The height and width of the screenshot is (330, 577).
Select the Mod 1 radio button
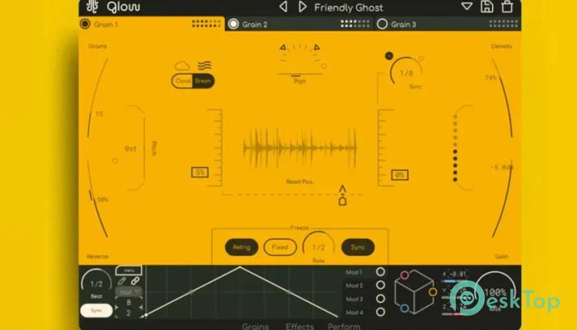tap(380, 271)
